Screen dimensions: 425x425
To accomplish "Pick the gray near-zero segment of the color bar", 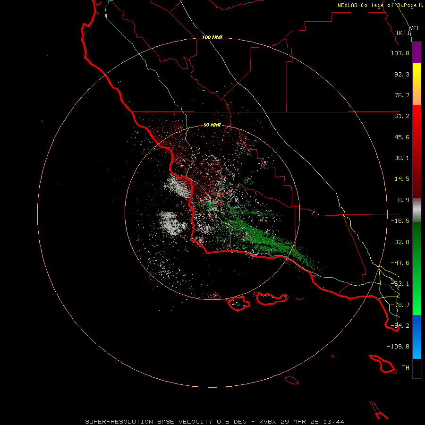I will 417,210.
